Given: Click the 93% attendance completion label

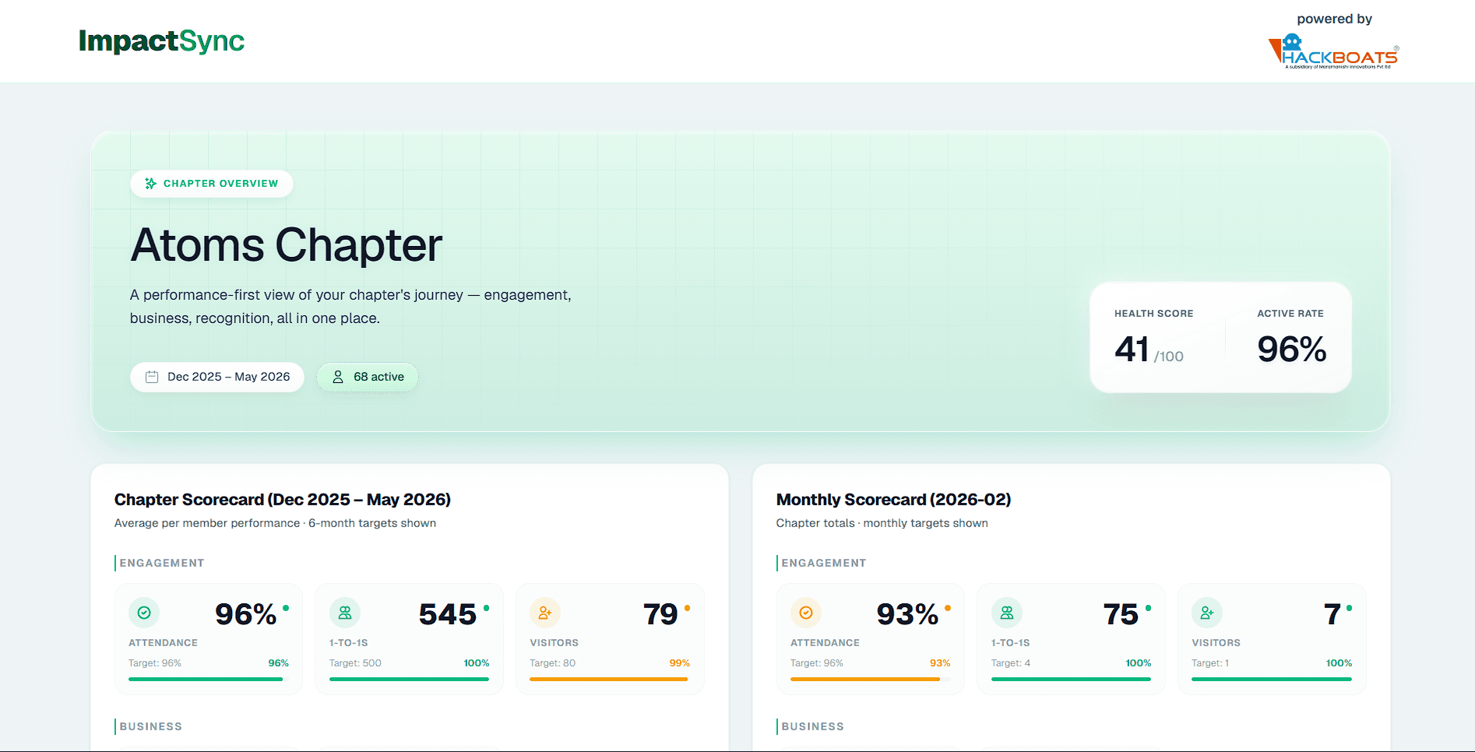Looking at the screenshot, I should click(940, 663).
